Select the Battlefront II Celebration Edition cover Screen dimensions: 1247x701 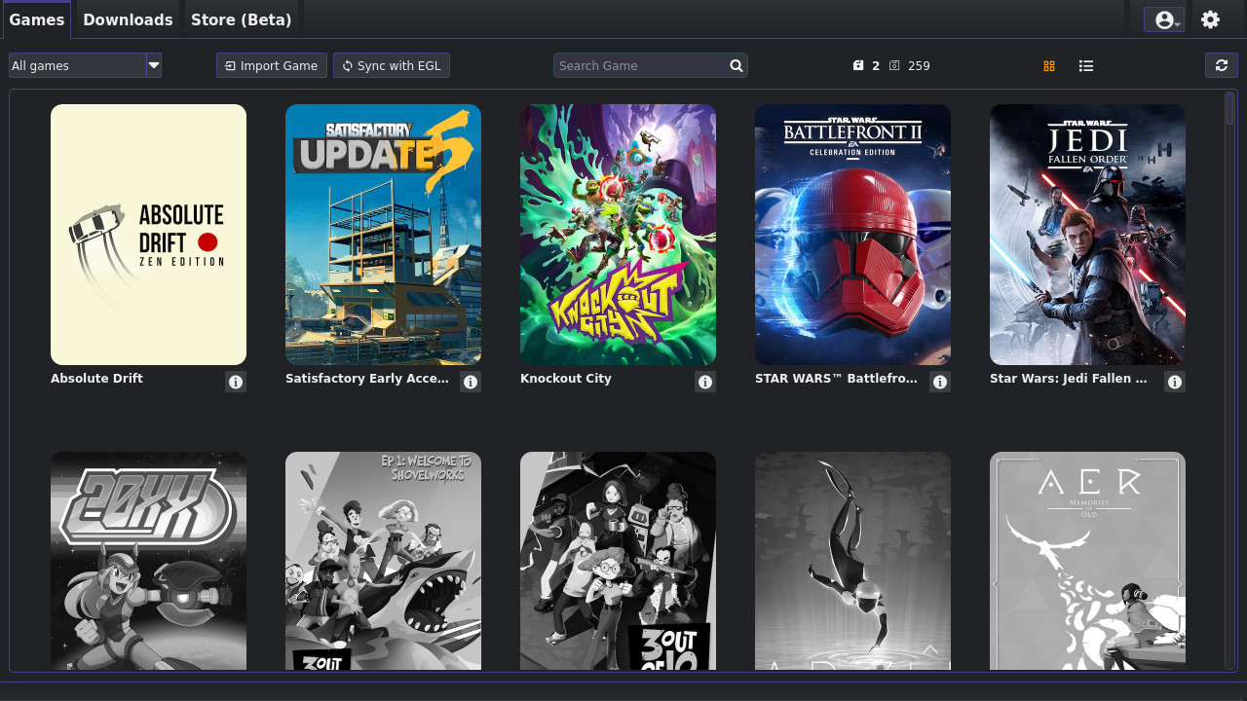(852, 235)
